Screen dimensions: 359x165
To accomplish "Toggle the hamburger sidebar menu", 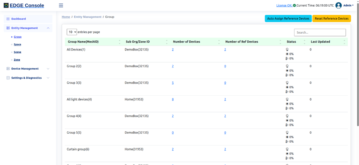I will tap(61, 5).
